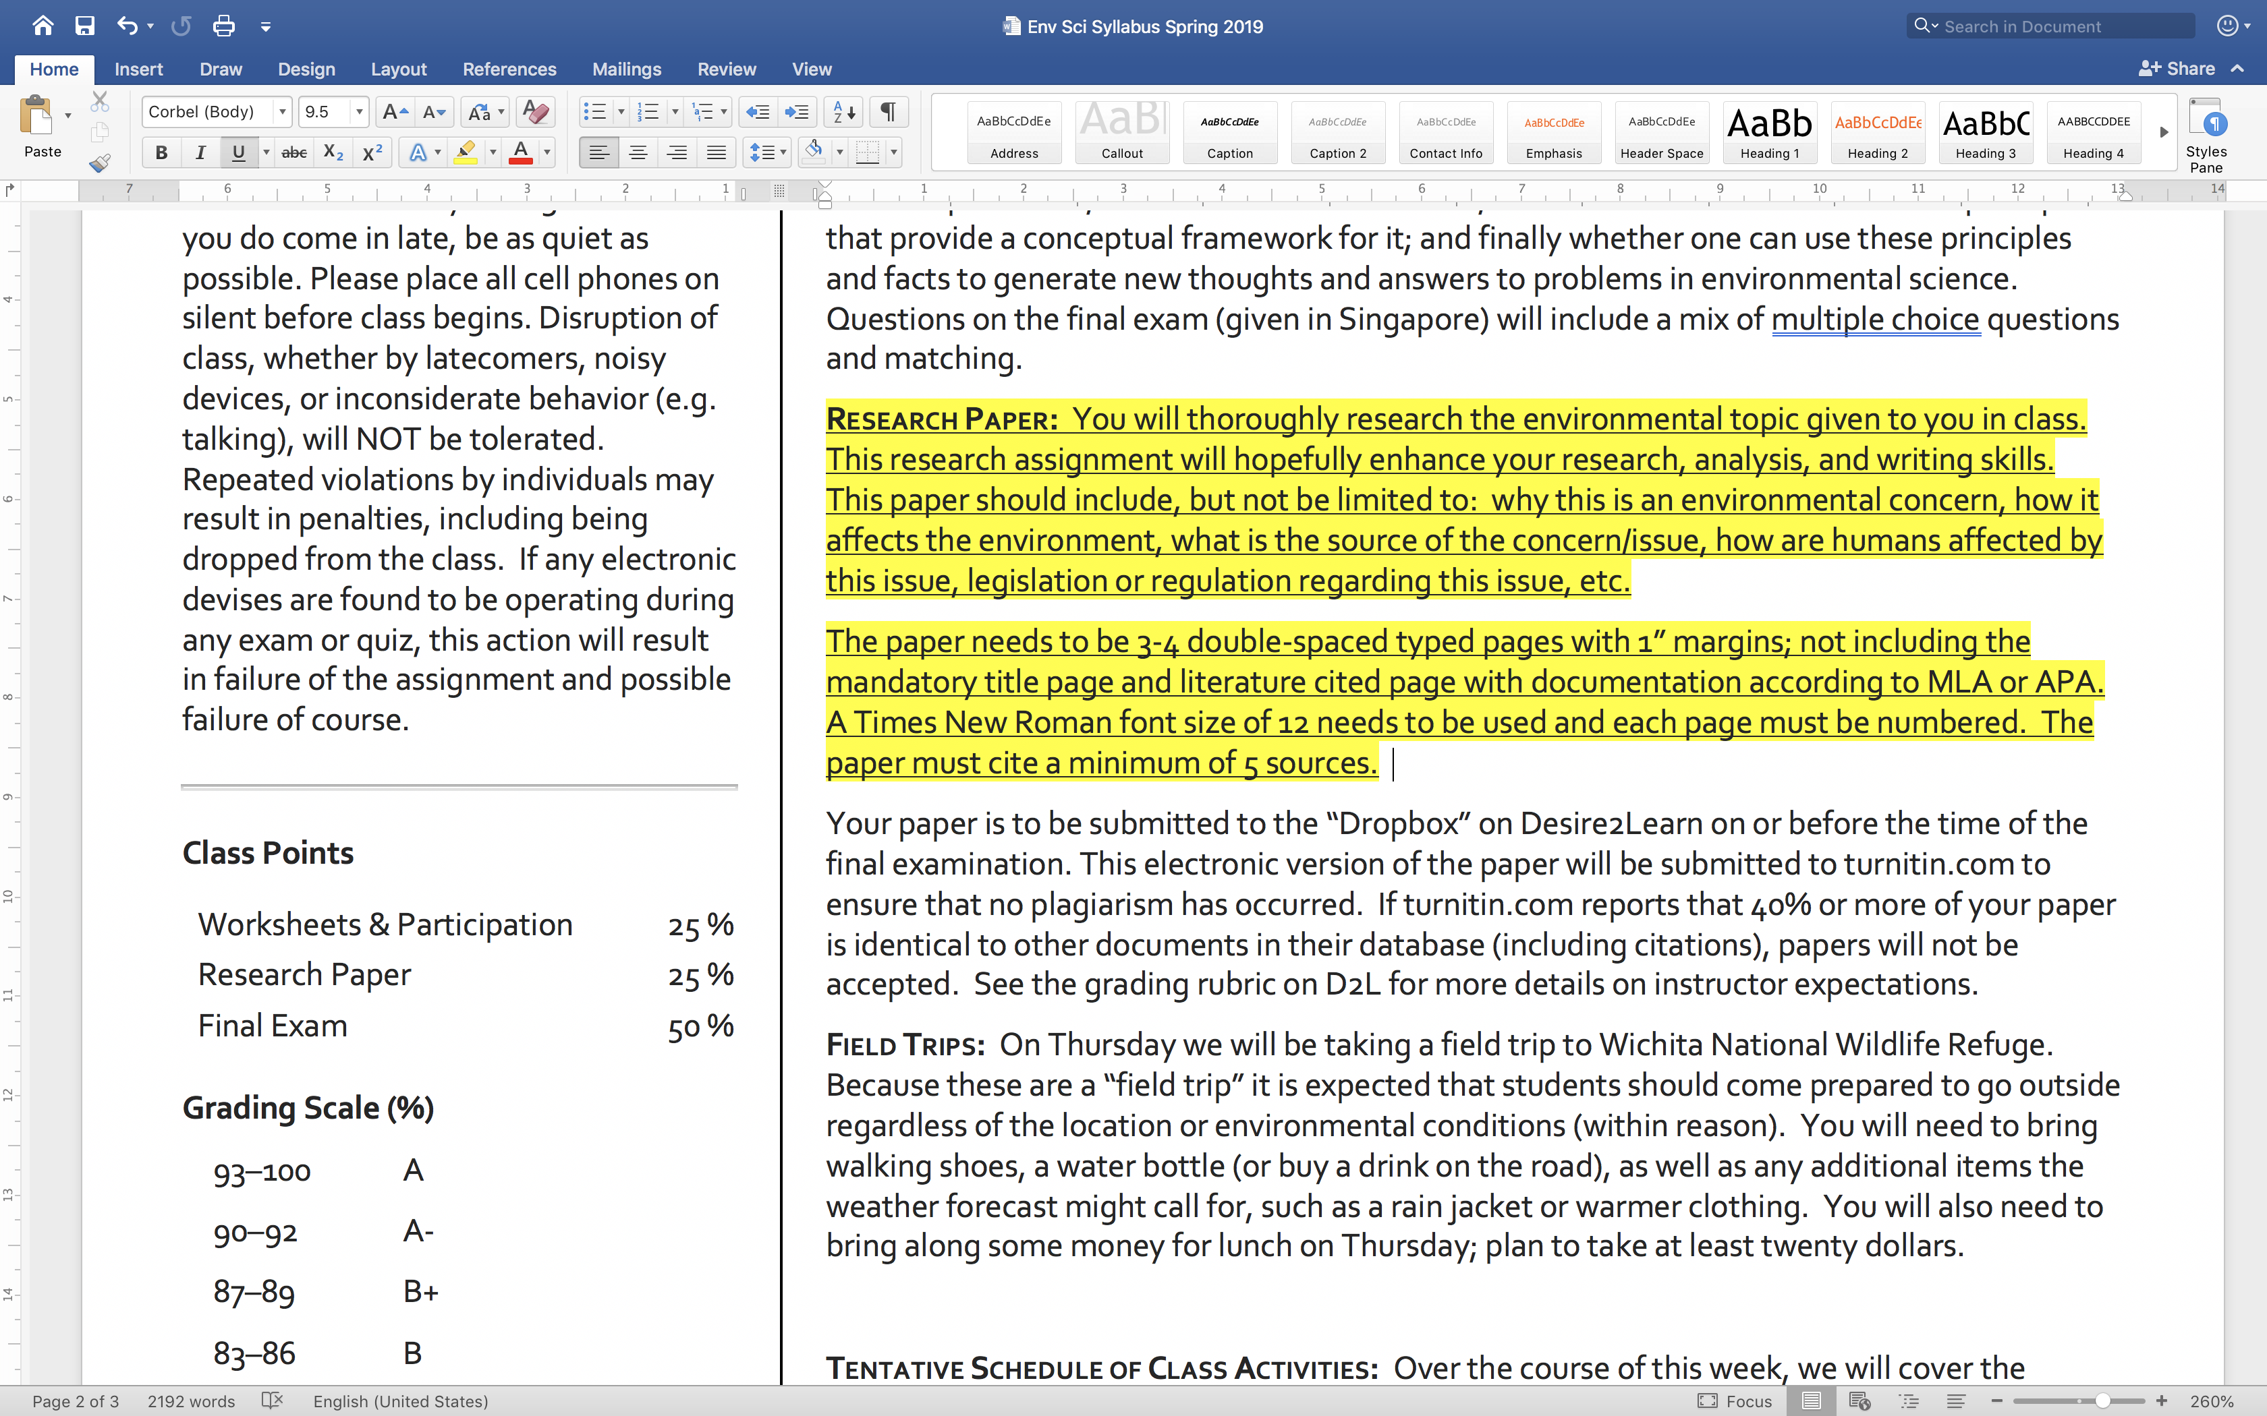The width and height of the screenshot is (2267, 1416).
Task: Apply superscript formatting
Action: tap(373, 152)
